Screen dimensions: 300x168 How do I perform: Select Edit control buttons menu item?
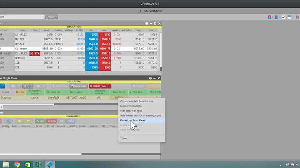142,106
